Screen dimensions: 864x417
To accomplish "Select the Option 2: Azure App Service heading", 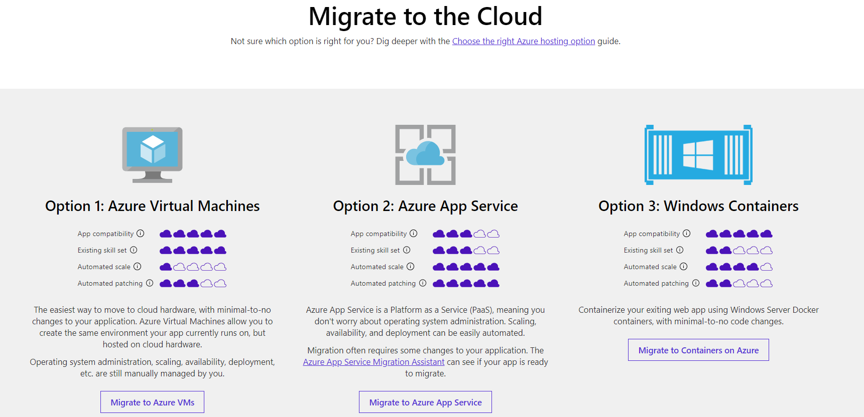I will coord(425,206).
